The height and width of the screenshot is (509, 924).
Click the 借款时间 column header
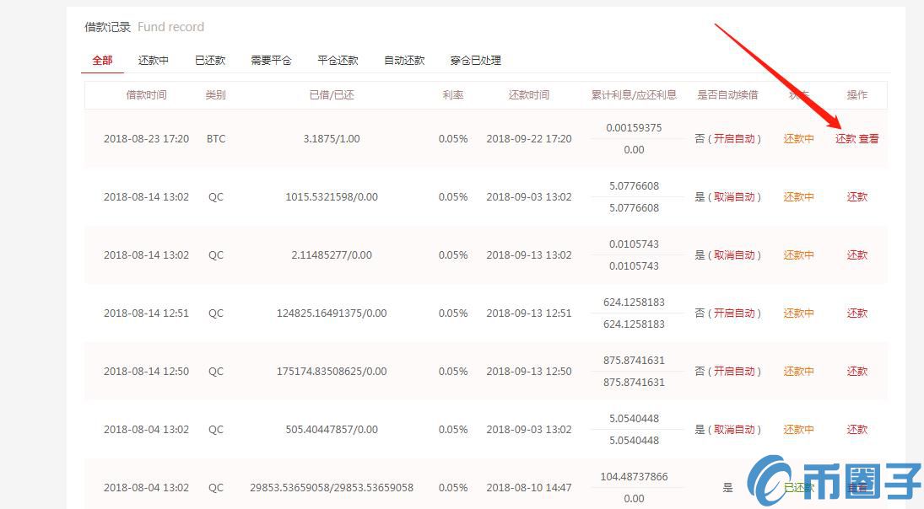point(146,94)
